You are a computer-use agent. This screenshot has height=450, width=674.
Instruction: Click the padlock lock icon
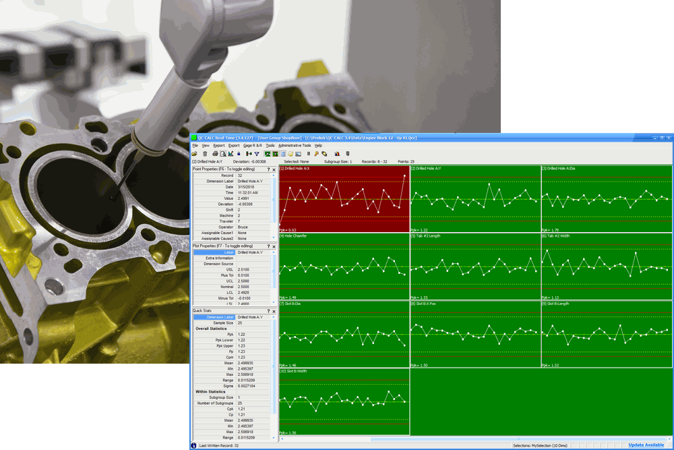[x=239, y=154]
